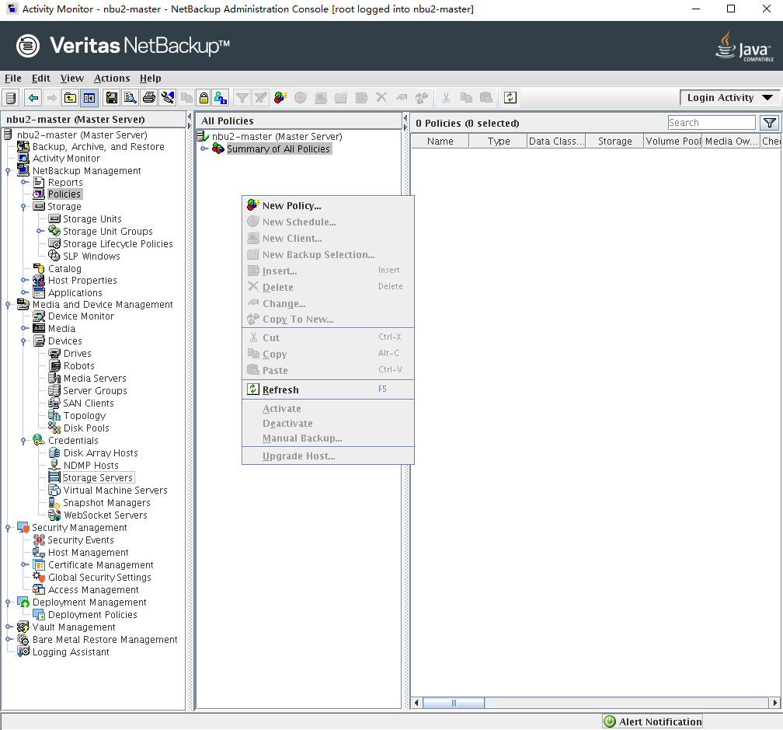Choose New Policy from the context menu
Screen dimensions: 783x730
click(291, 206)
